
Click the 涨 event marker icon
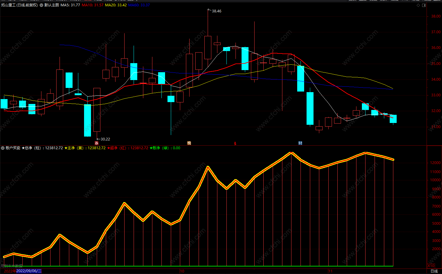97,143
